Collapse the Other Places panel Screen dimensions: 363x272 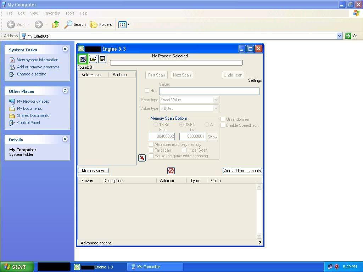pos(65,91)
